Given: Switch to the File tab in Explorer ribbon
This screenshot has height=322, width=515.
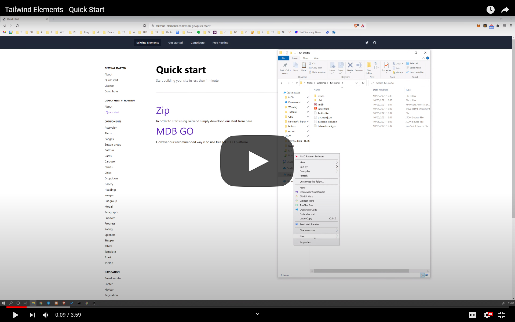Looking at the screenshot, I should coord(284,58).
